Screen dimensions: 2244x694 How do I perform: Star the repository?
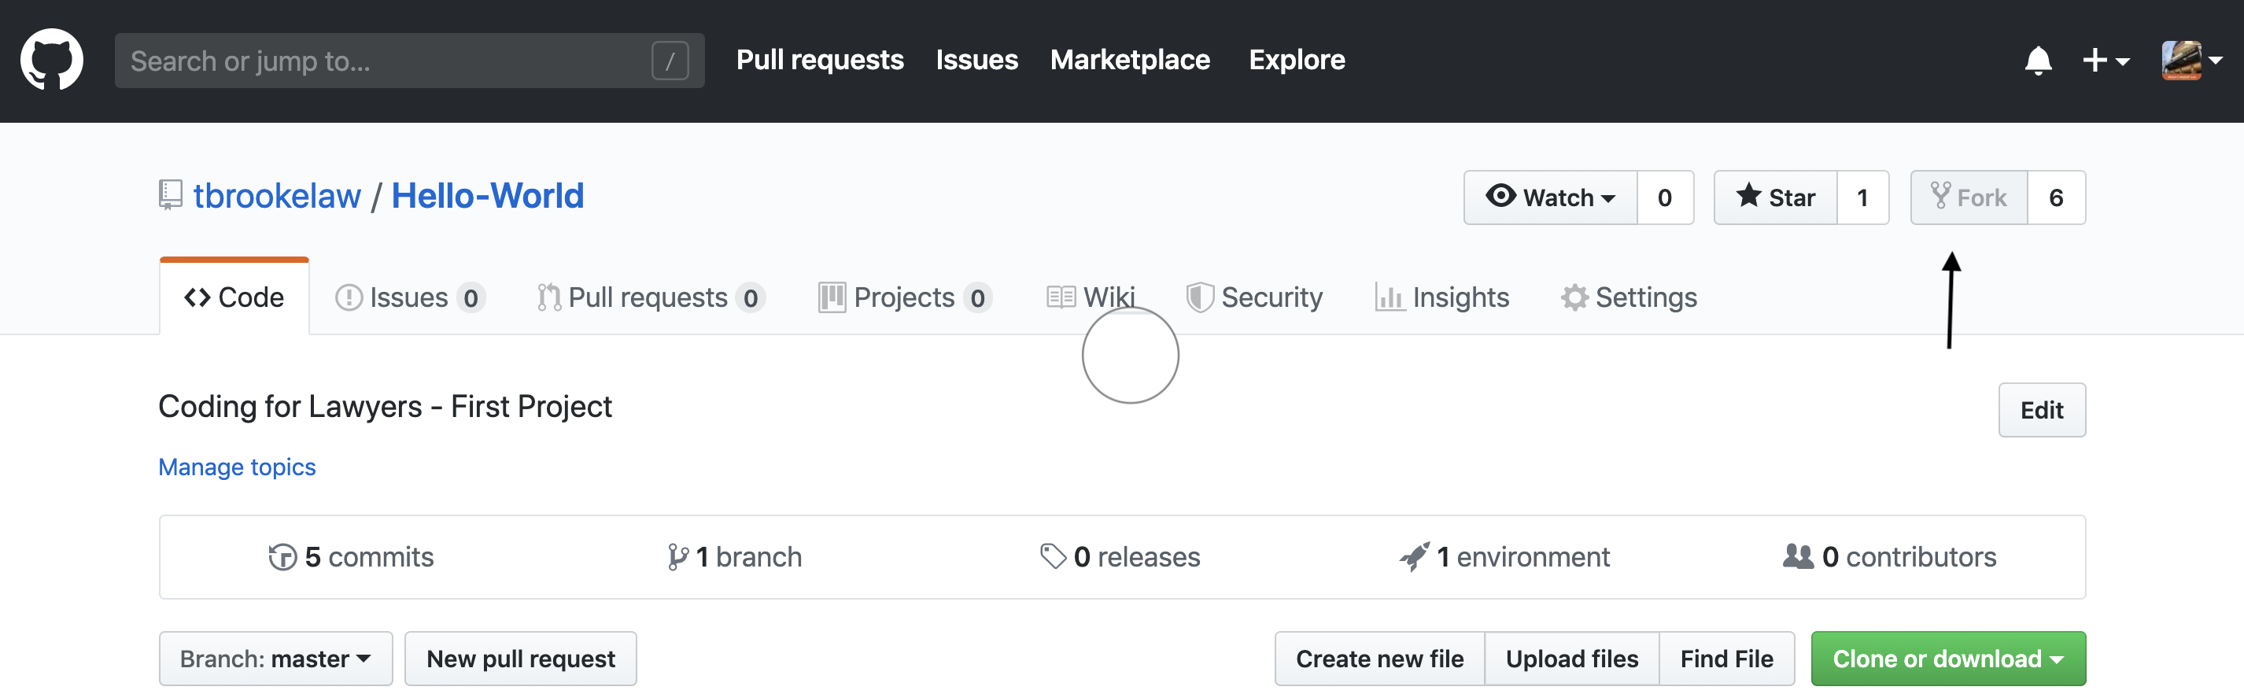pos(1775,197)
